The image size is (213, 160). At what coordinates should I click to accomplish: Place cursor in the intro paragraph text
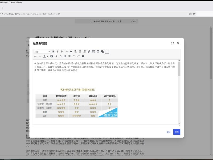(104, 67)
